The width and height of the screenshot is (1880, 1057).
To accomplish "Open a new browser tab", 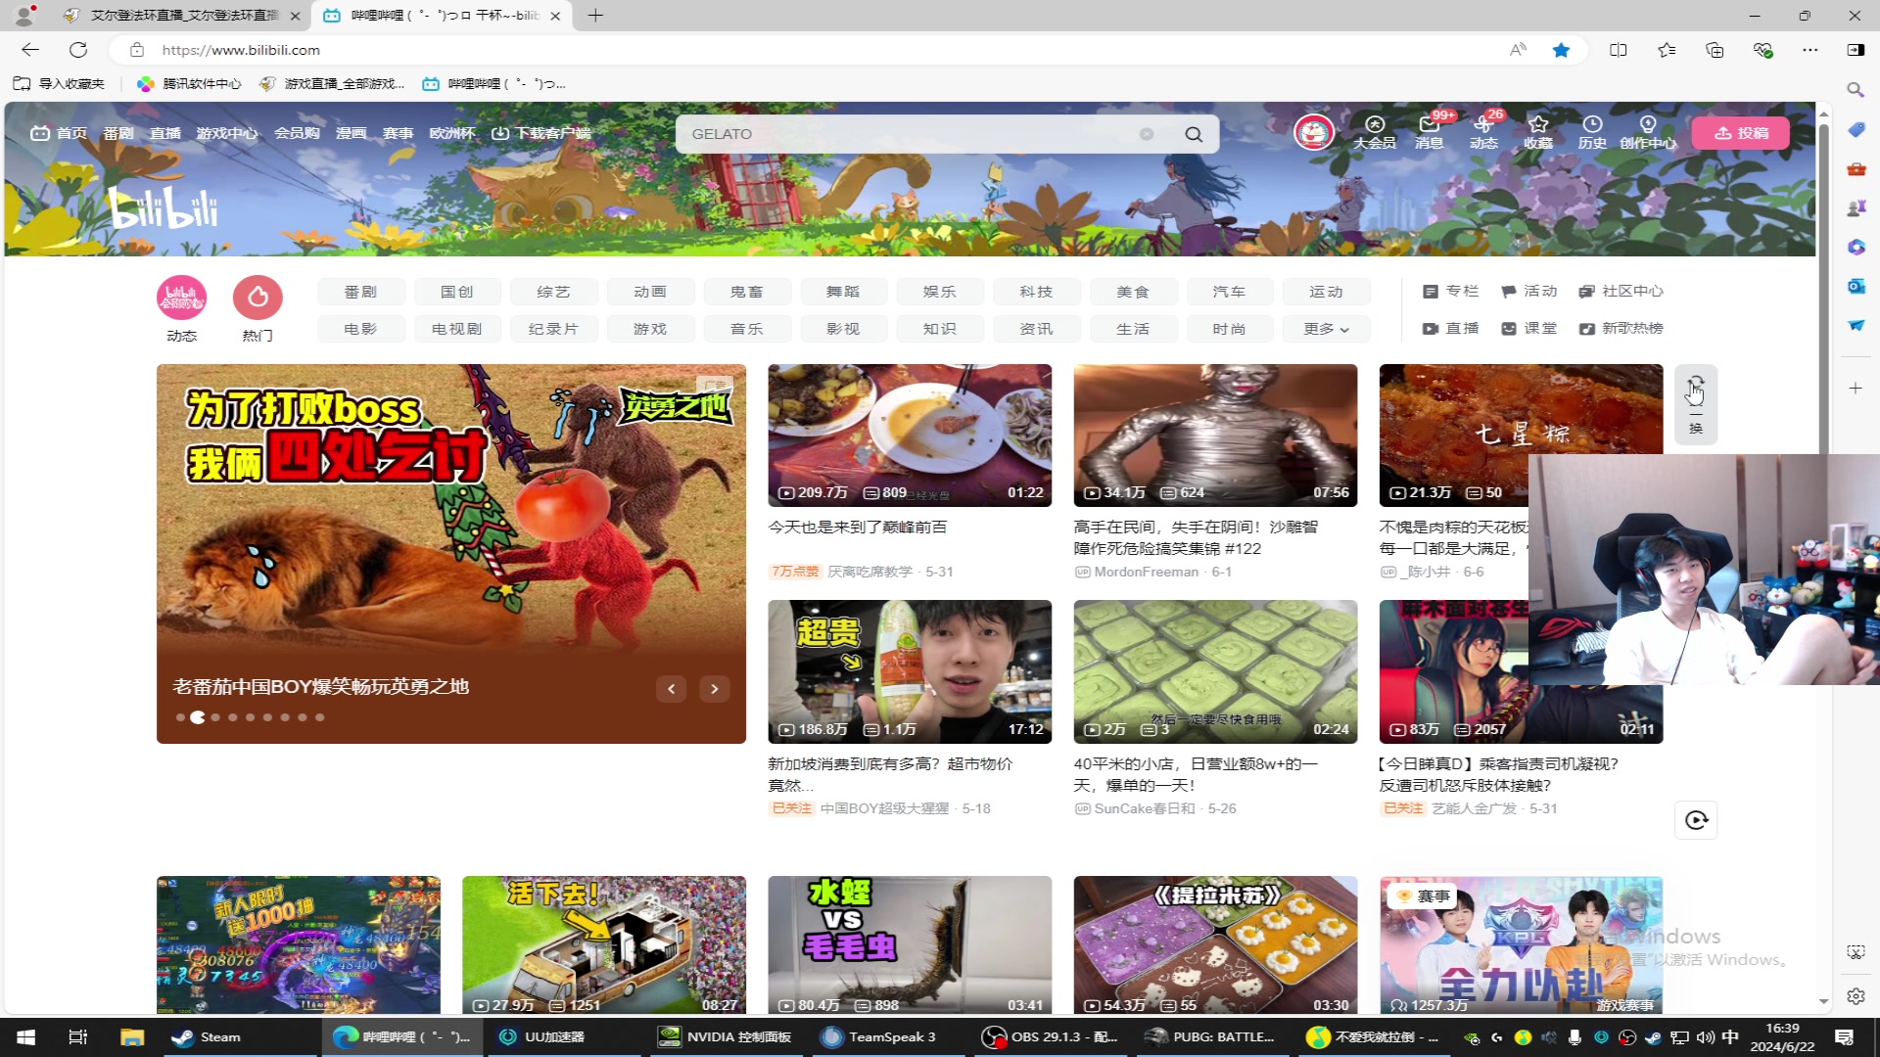I will tap(595, 16).
